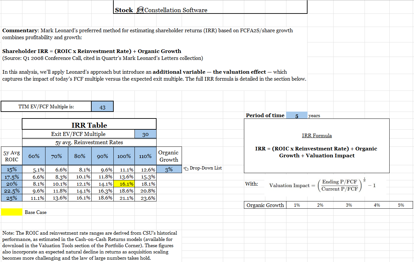Image resolution: width=414 pixels, height=262 pixels.
Task: Click the Organic Growth list label cell
Action: (x=265, y=205)
